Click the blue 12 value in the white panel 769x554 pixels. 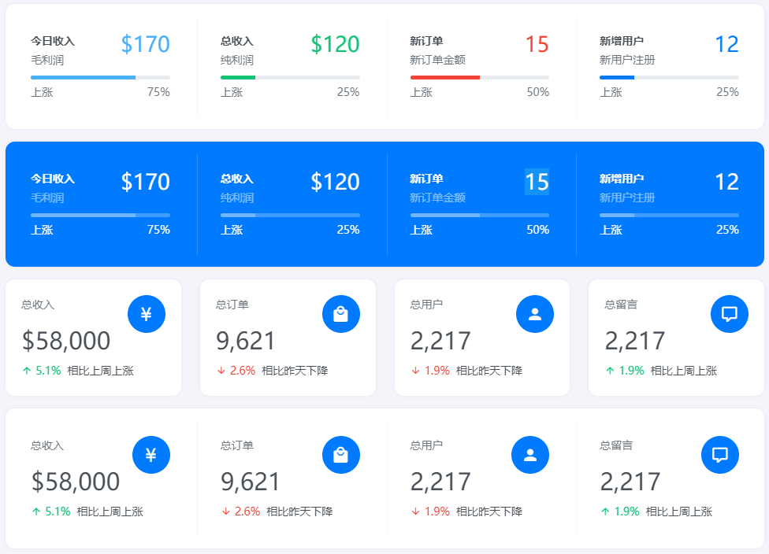pyautogui.click(x=726, y=44)
